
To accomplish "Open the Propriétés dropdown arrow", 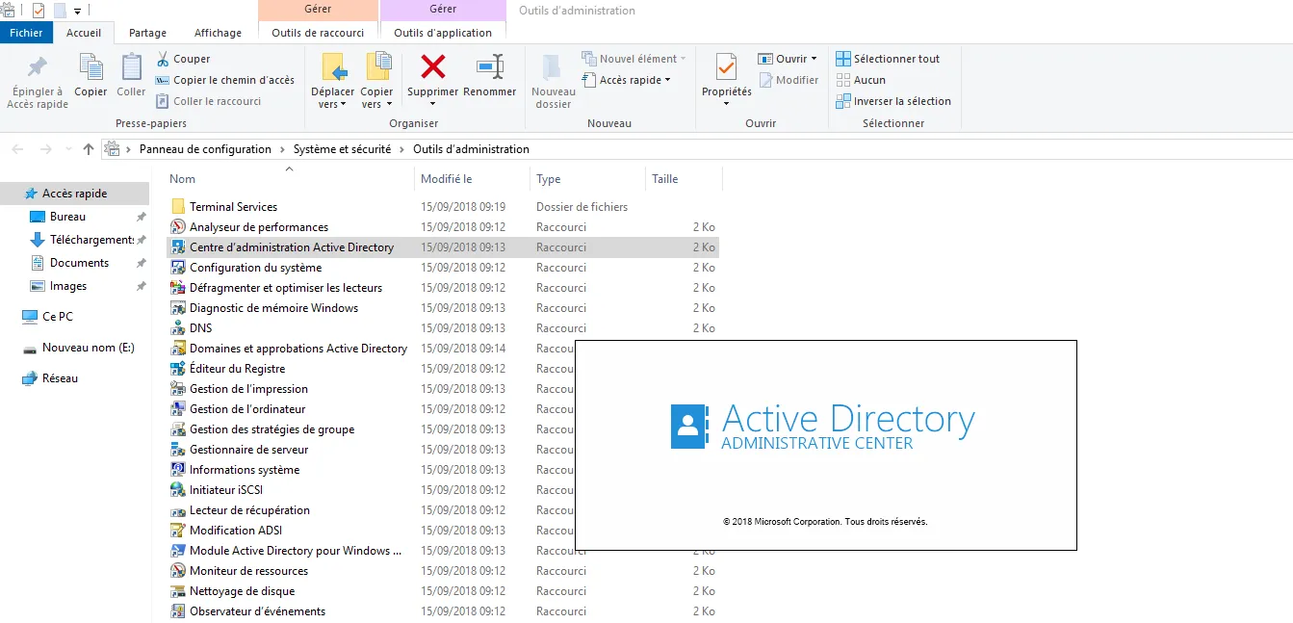I will click(726, 104).
